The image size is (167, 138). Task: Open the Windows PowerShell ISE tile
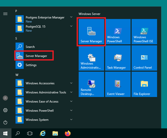pyautogui.click(x=144, y=32)
